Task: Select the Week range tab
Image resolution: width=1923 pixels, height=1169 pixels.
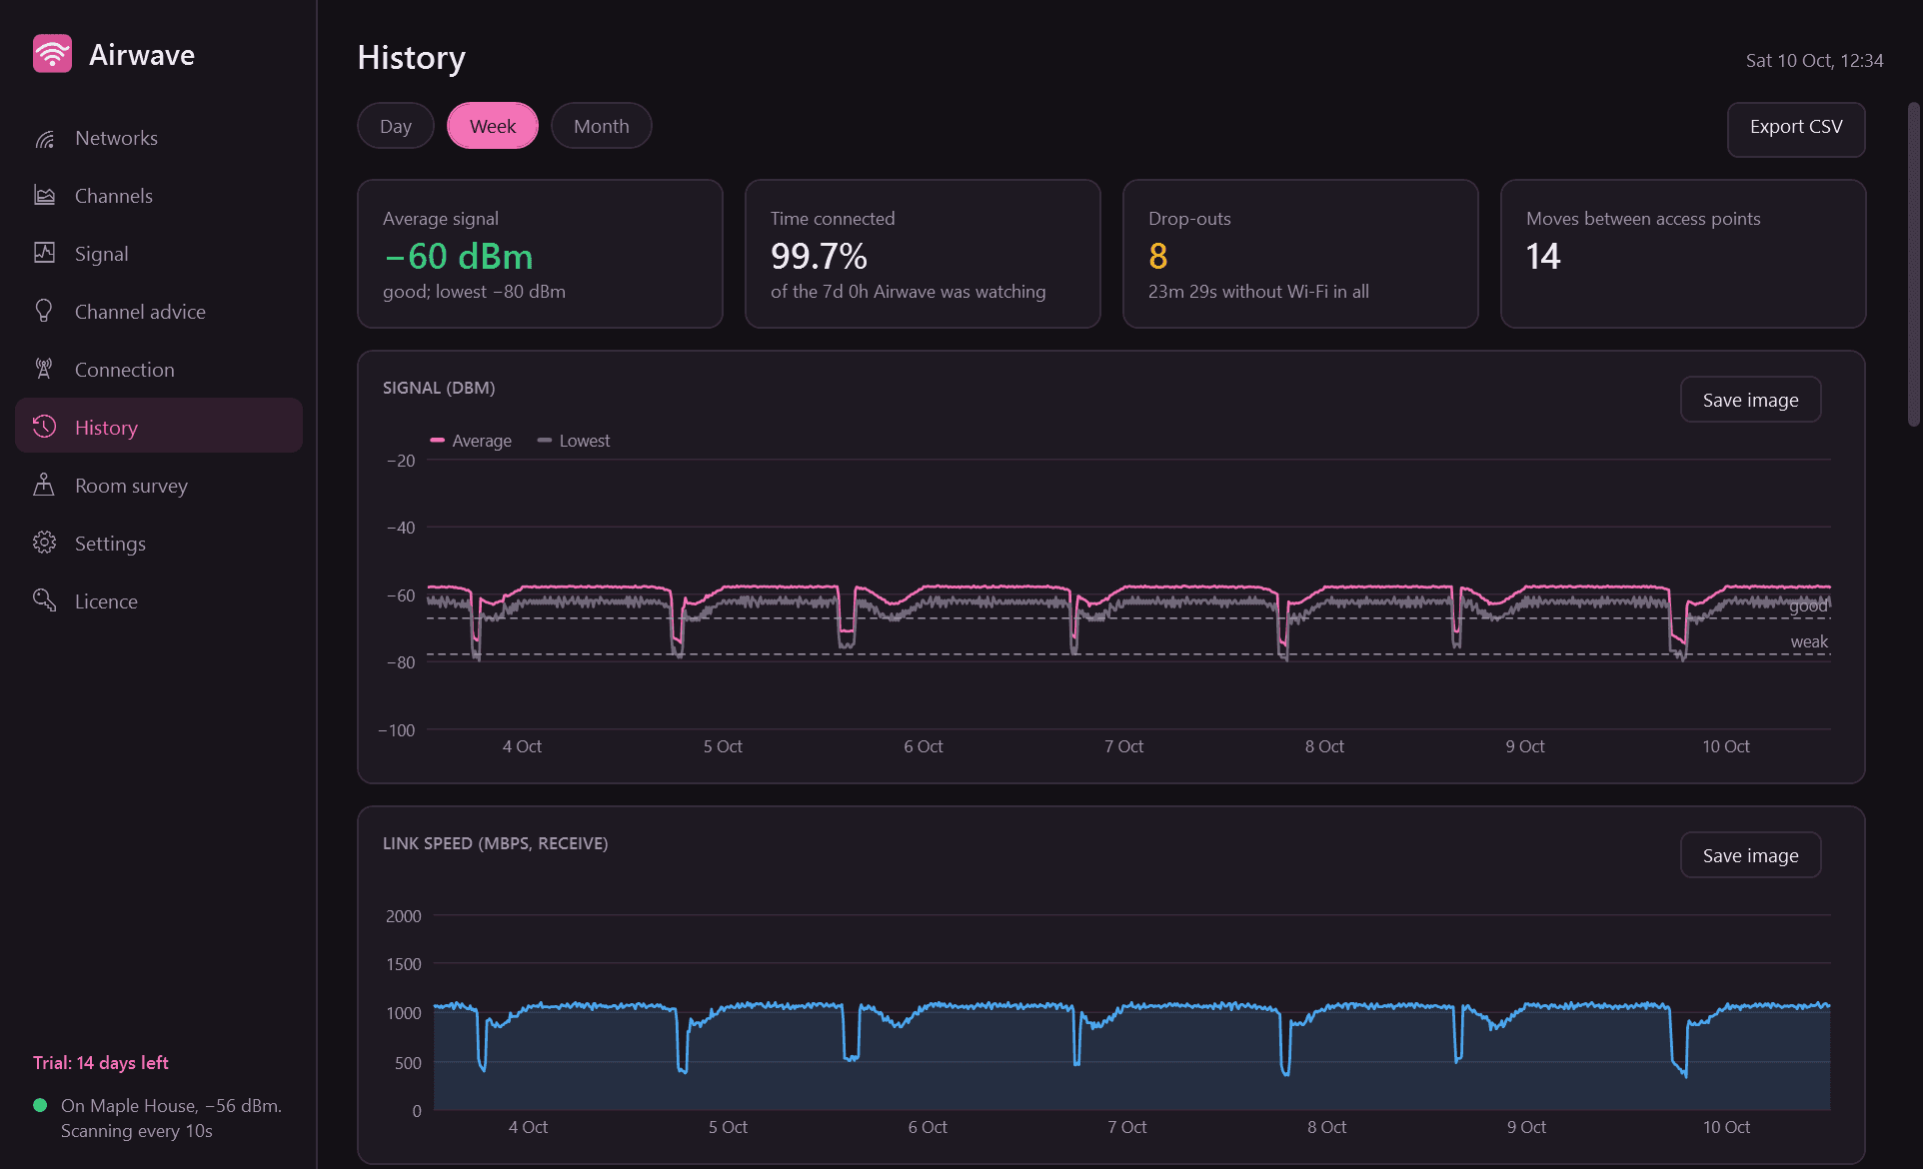Action: pos(493,126)
